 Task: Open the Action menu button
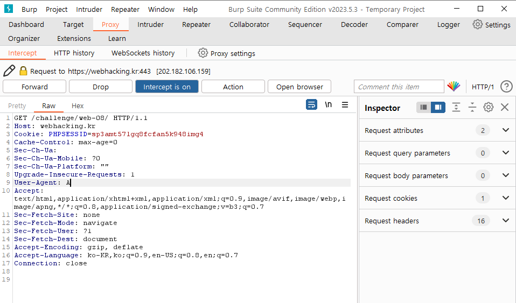(233, 87)
